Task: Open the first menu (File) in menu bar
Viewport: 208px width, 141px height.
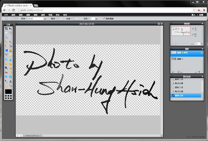Action: [x=6, y=15]
